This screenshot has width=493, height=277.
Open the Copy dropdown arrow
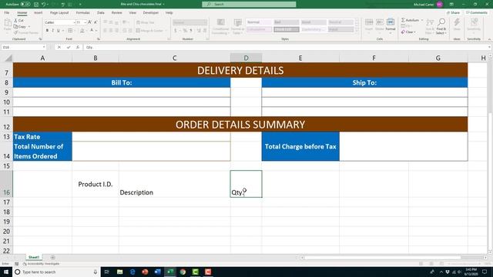(x=29, y=27)
